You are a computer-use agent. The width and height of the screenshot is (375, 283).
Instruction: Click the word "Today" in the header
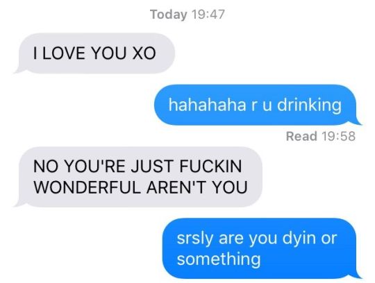click(169, 15)
